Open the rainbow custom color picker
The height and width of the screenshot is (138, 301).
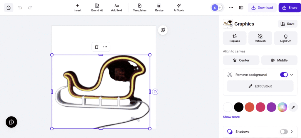(282, 107)
